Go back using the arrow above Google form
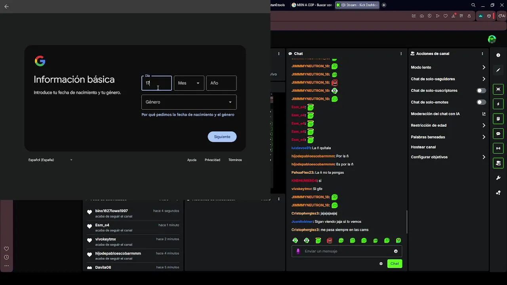Screen dimensions: 507x285 pyautogui.click(x=6, y=6)
